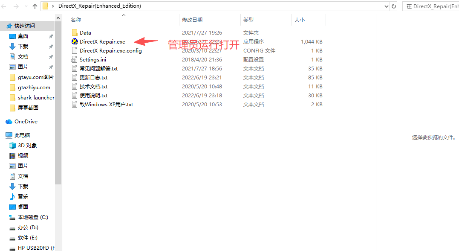Viewport: 459px width, 251px height.
Task: Expand the address bar history dropdown
Action: (387, 6)
